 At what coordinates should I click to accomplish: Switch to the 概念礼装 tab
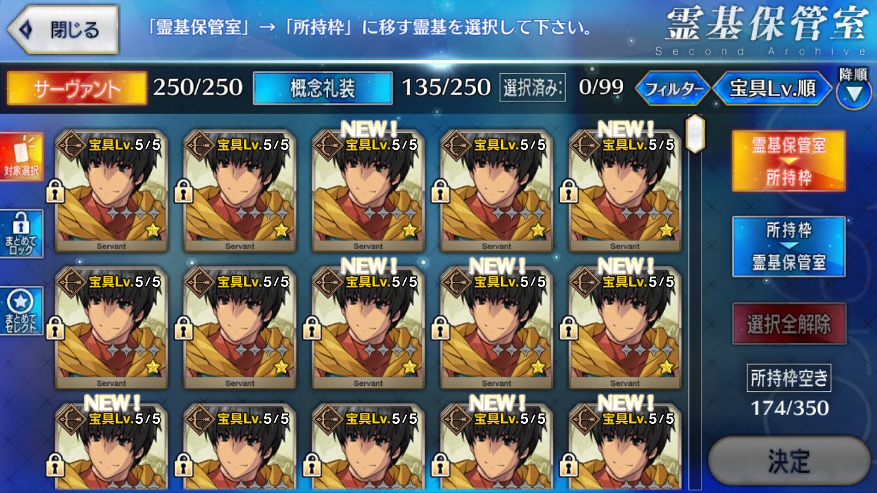tap(323, 88)
